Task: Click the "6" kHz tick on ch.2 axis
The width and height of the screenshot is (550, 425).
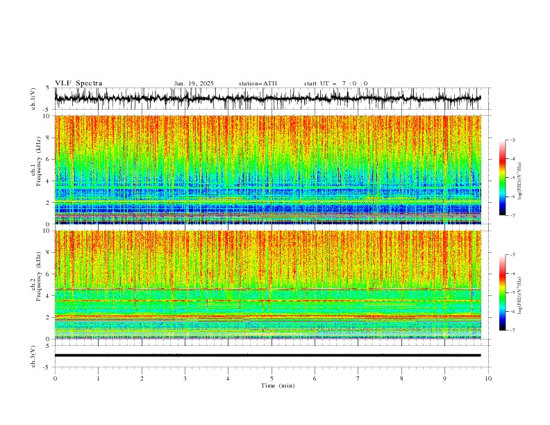Action: click(x=49, y=274)
